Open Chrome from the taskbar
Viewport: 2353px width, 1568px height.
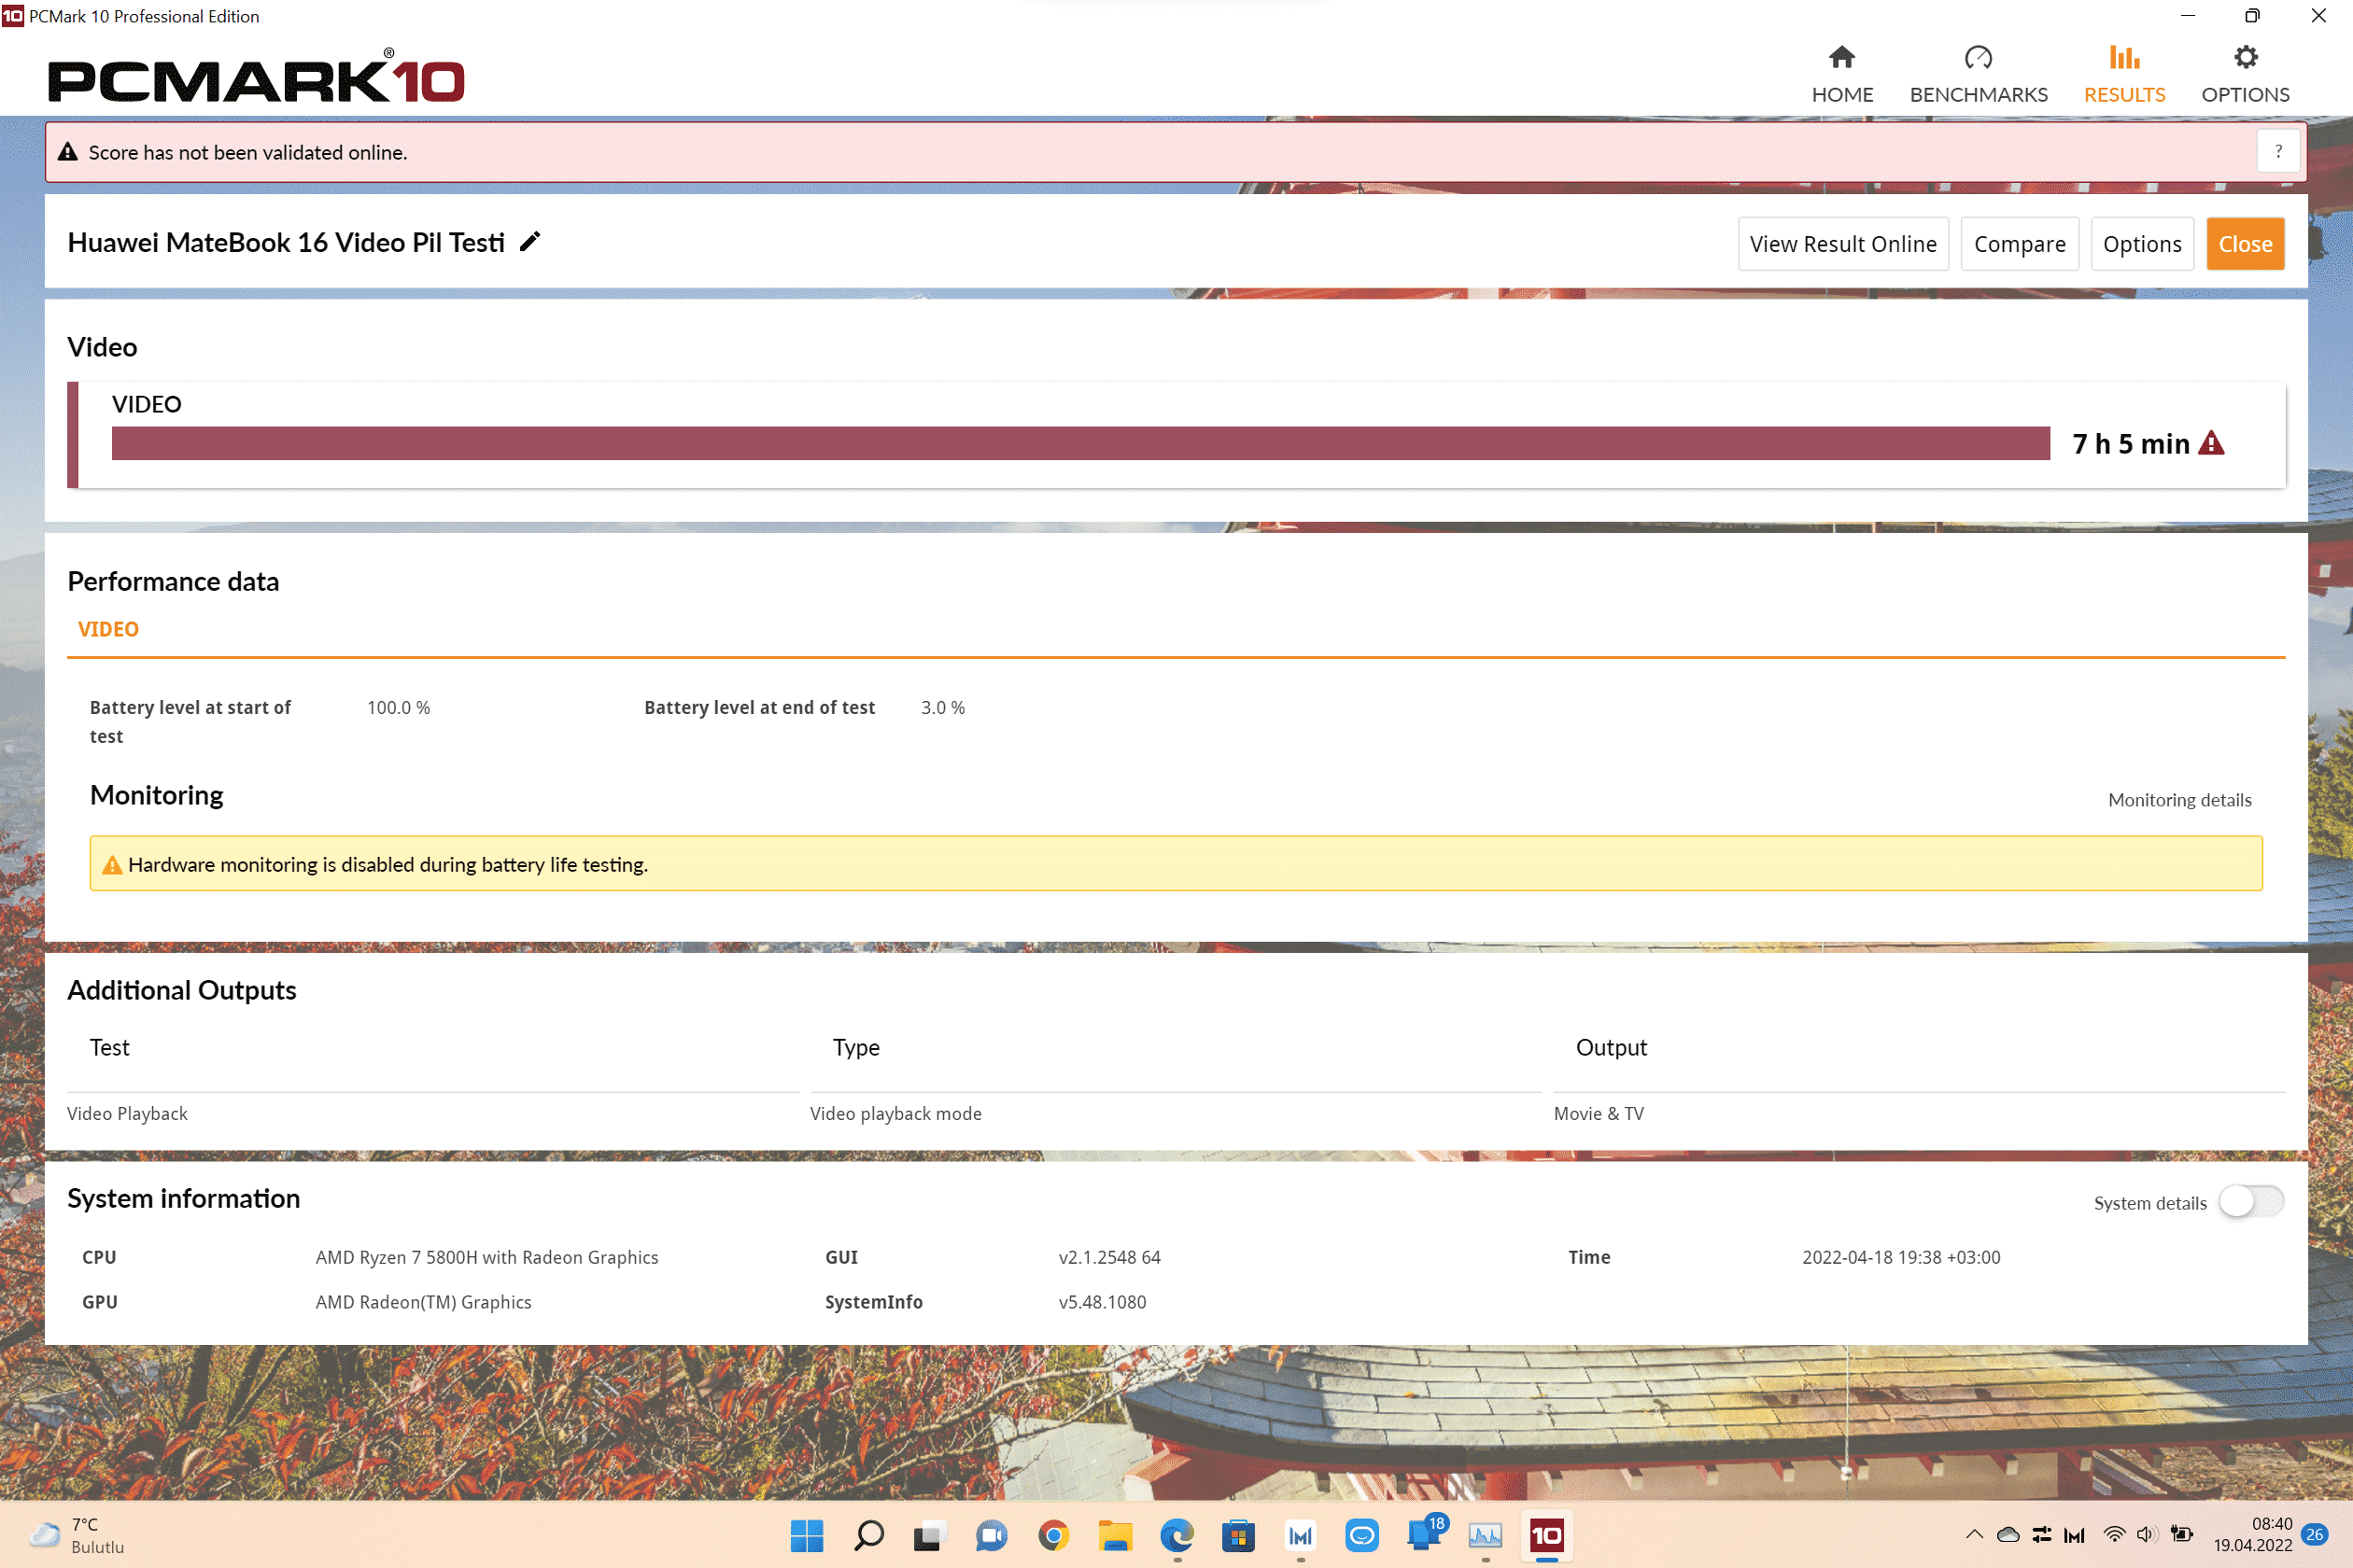click(1052, 1534)
